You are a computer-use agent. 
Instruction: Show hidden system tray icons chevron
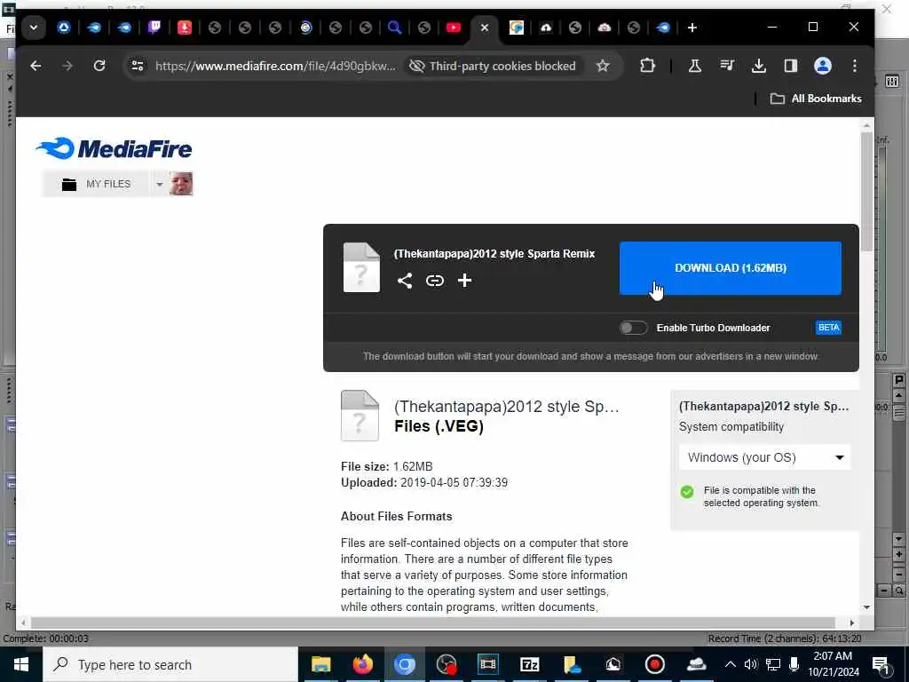(731, 664)
